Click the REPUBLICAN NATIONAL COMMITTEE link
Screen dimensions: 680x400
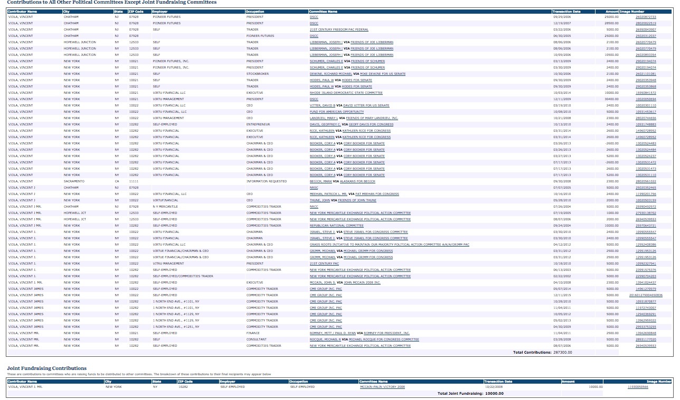tap(336, 226)
